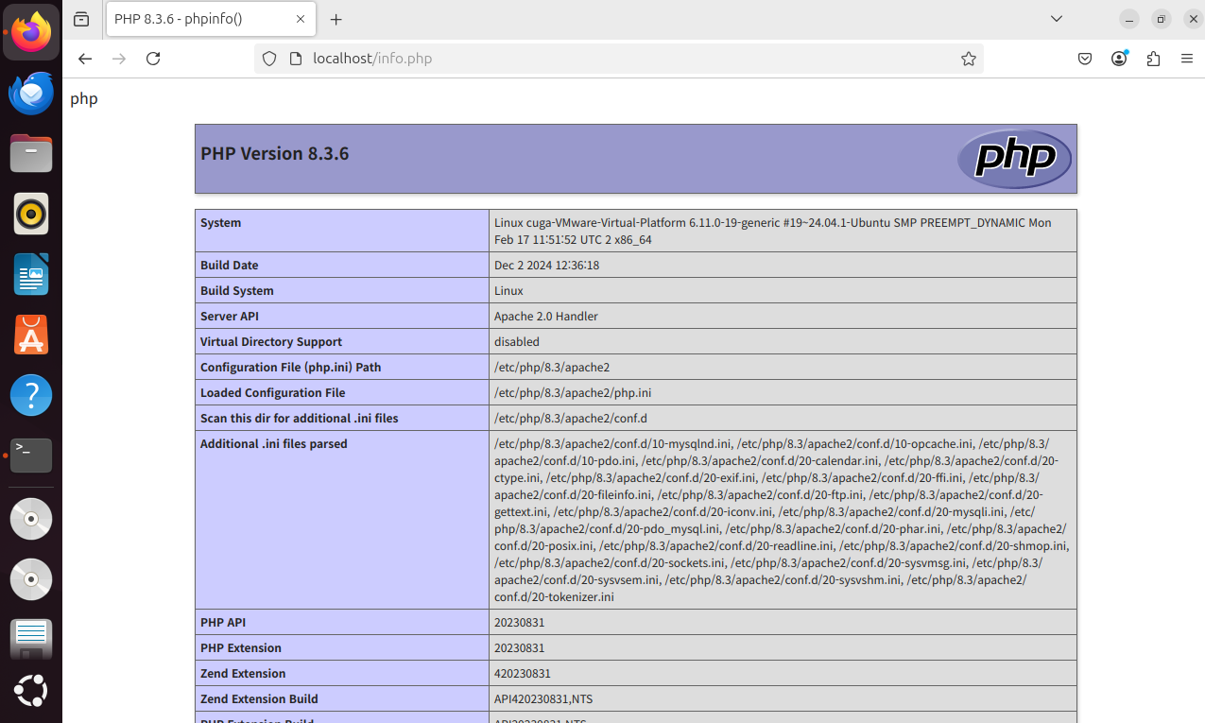Click the 'Virtual Directory Support' label
The width and height of the screenshot is (1205, 723).
click(270, 342)
